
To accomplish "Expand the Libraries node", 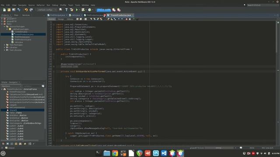I will coord(4,48).
